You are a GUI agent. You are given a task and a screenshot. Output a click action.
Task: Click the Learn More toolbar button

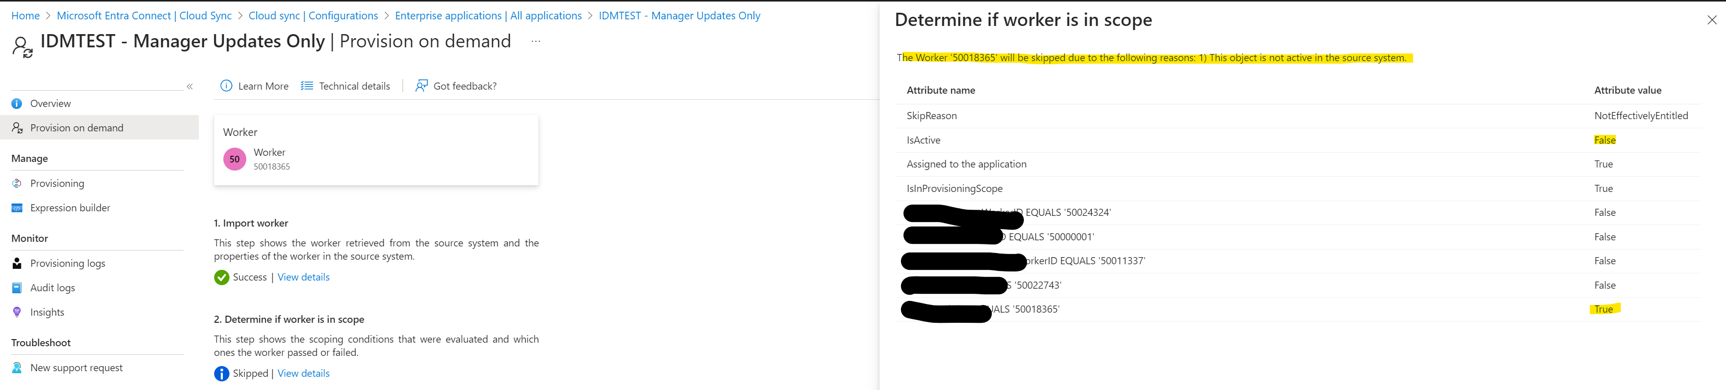coord(254,86)
